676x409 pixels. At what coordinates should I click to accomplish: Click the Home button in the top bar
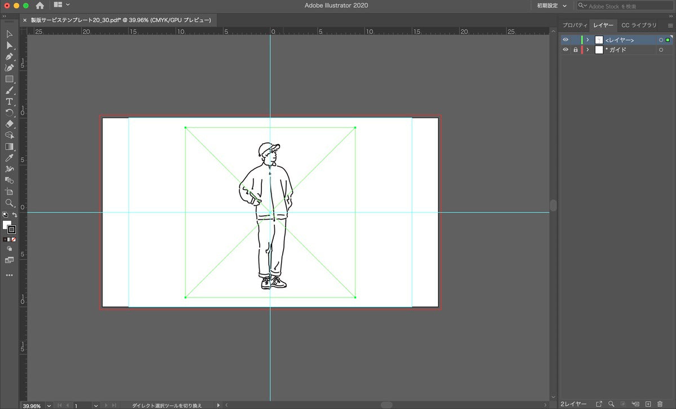(x=40, y=5)
